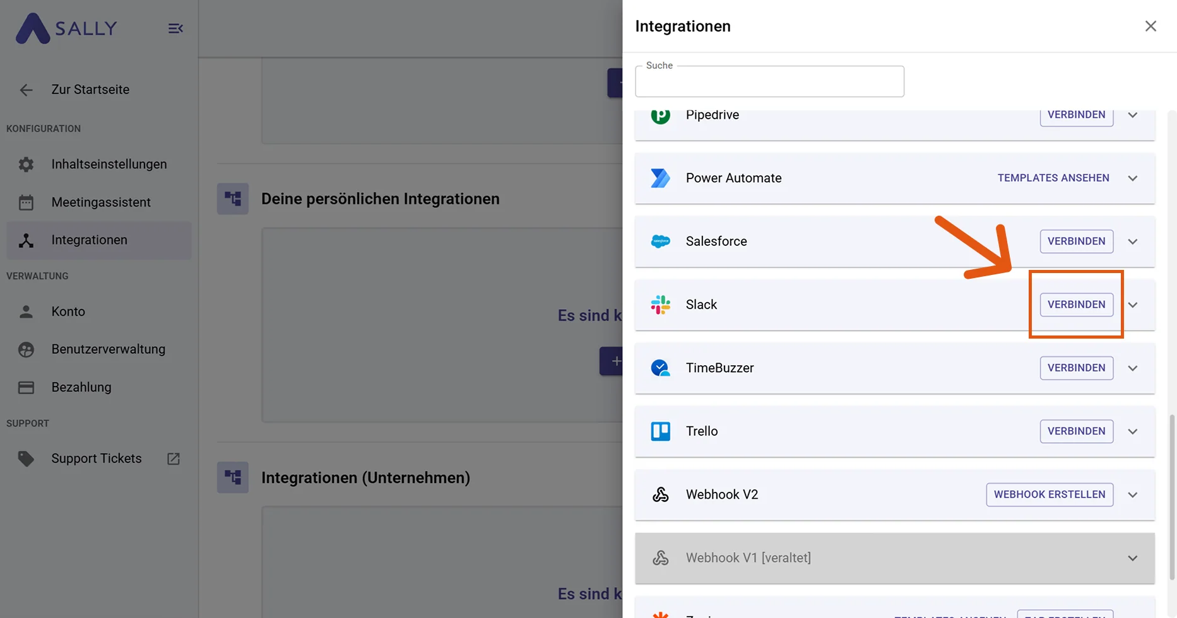This screenshot has height=618, width=1177.
Task: Open Support Tickets in sidebar
Action: click(98, 458)
